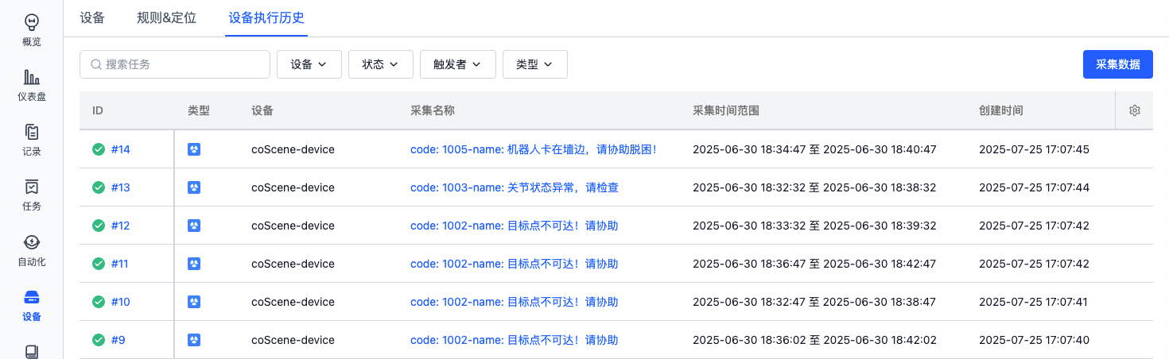Open table column settings gear icon
This screenshot has height=359, width=1169.
1135,110
